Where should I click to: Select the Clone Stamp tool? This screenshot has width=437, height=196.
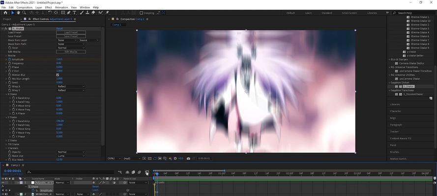point(87,13)
